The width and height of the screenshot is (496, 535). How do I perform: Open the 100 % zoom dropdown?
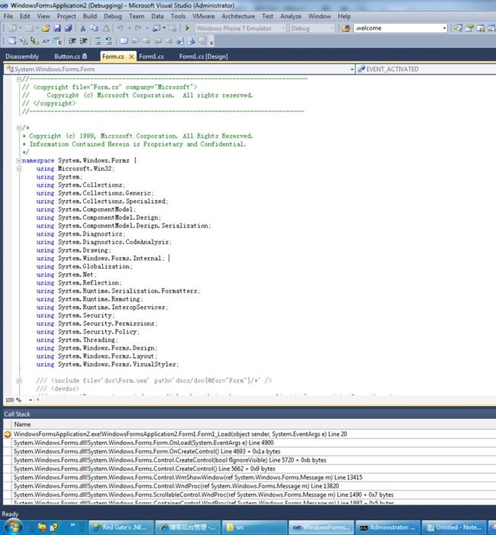click(31, 400)
